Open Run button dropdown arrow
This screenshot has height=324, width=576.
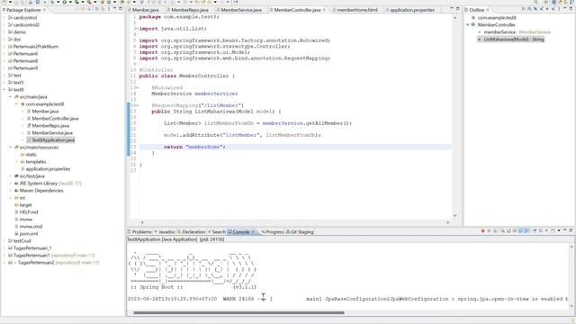click(70, 2)
